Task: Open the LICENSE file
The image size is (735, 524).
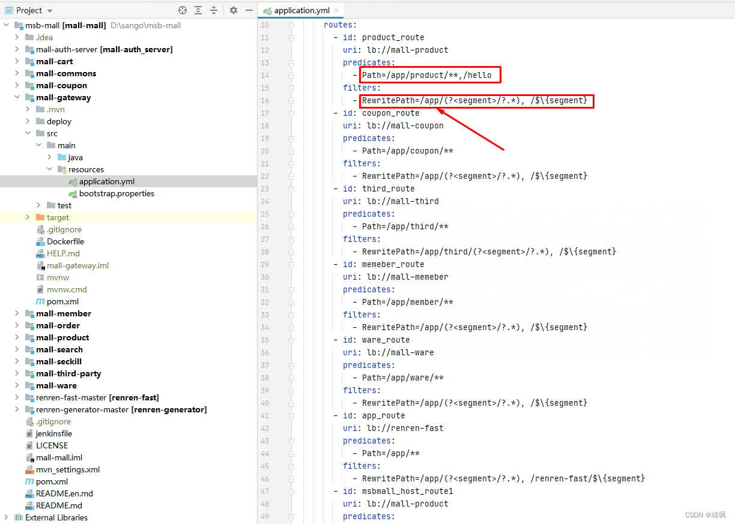Action: point(52,445)
